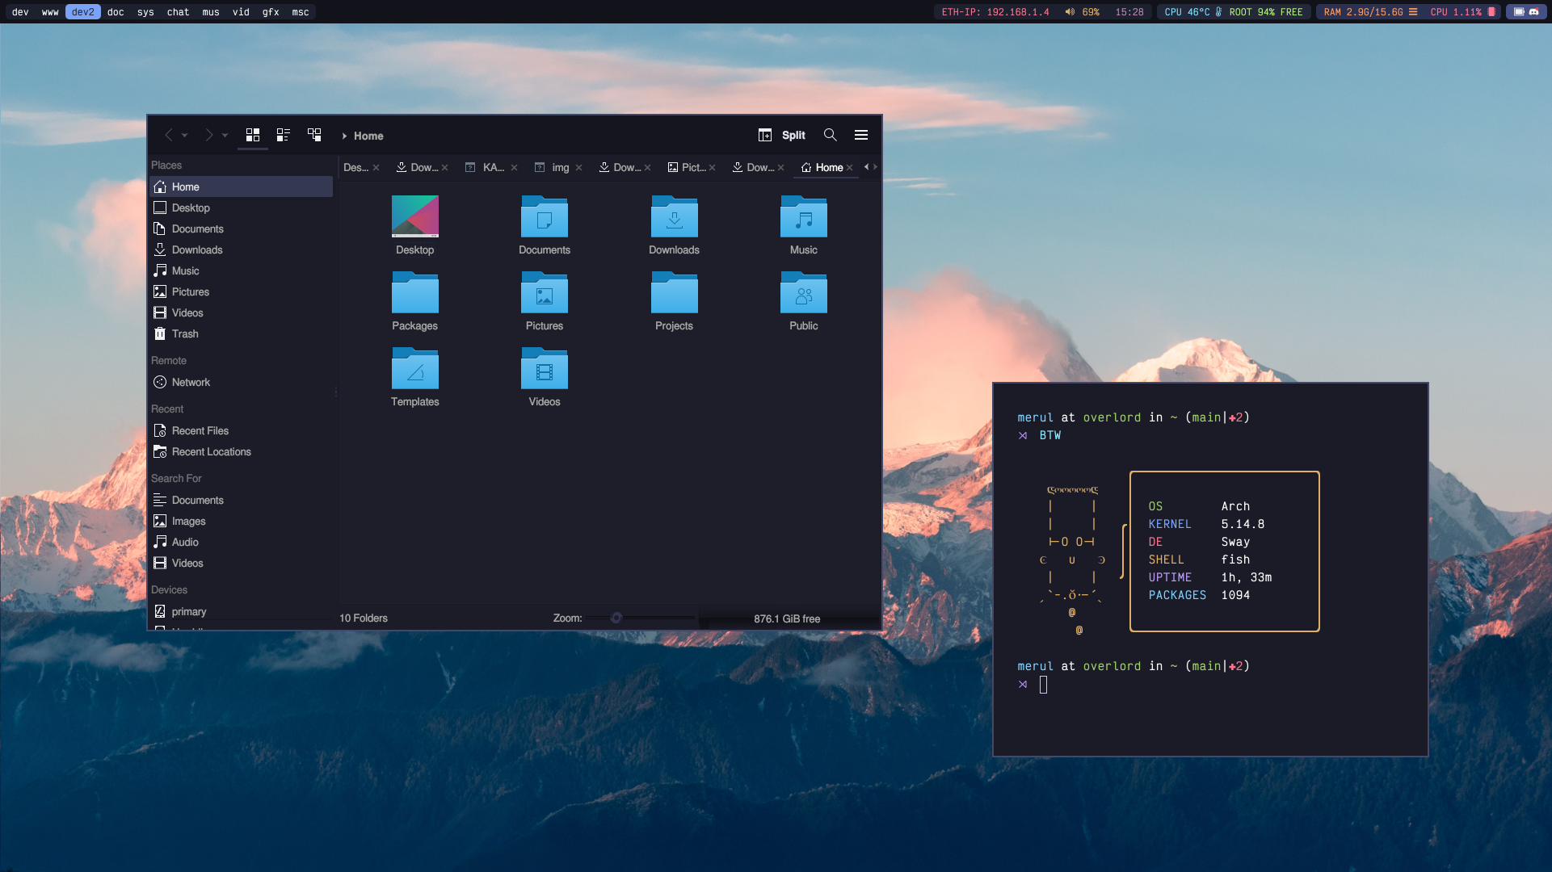Open forward history dropdown arrow
This screenshot has width=1552, height=872.
(x=225, y=136)
